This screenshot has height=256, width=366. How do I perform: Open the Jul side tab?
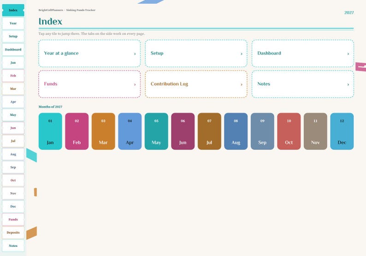point(13,141)
